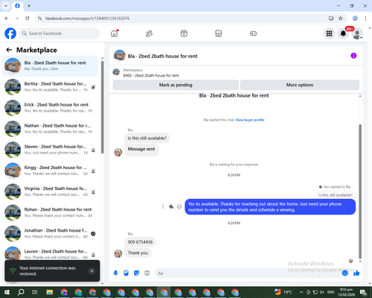Open Bertha's 2bed 1bath house conversation
The height and width of the screenshot is (298, 372).
pos(50,87)
